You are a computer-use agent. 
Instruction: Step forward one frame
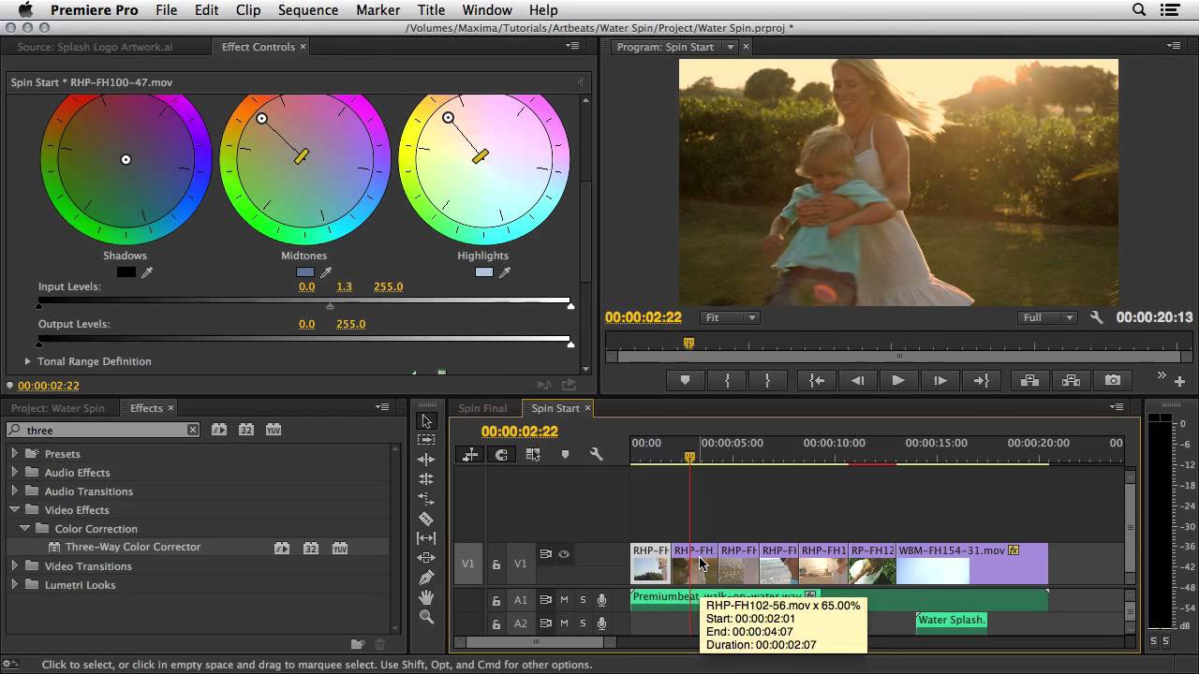click(940, 380)
